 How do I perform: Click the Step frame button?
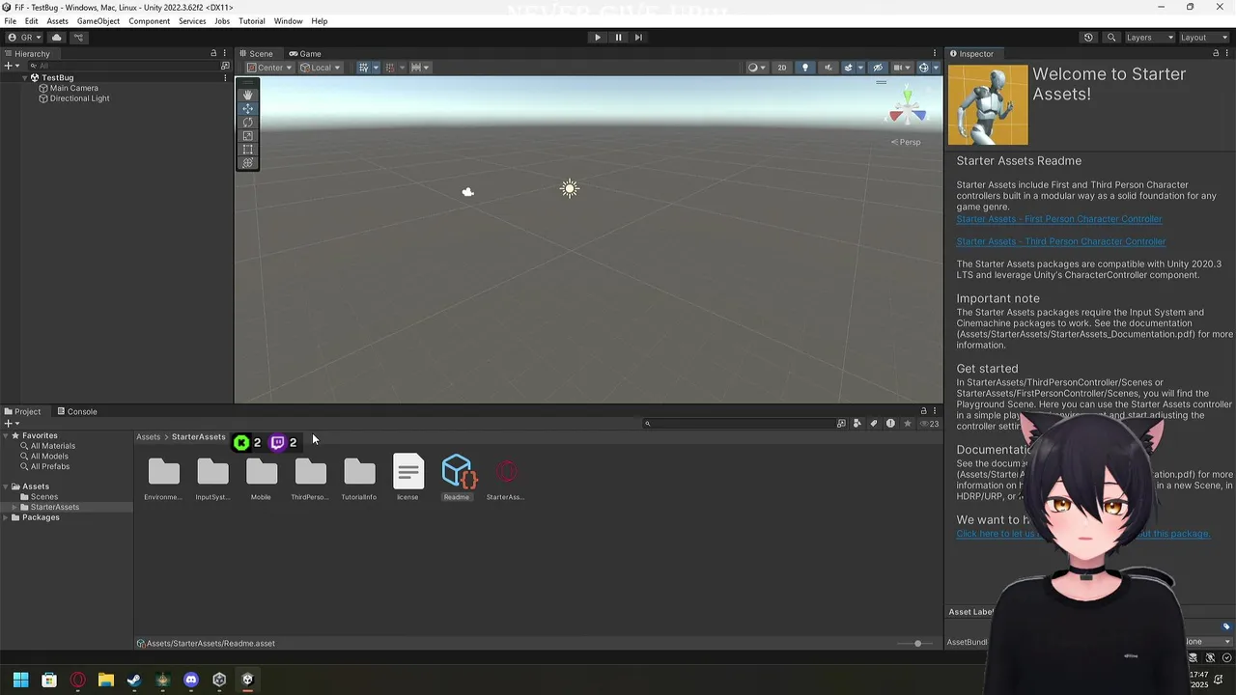(x=638, y=38)
